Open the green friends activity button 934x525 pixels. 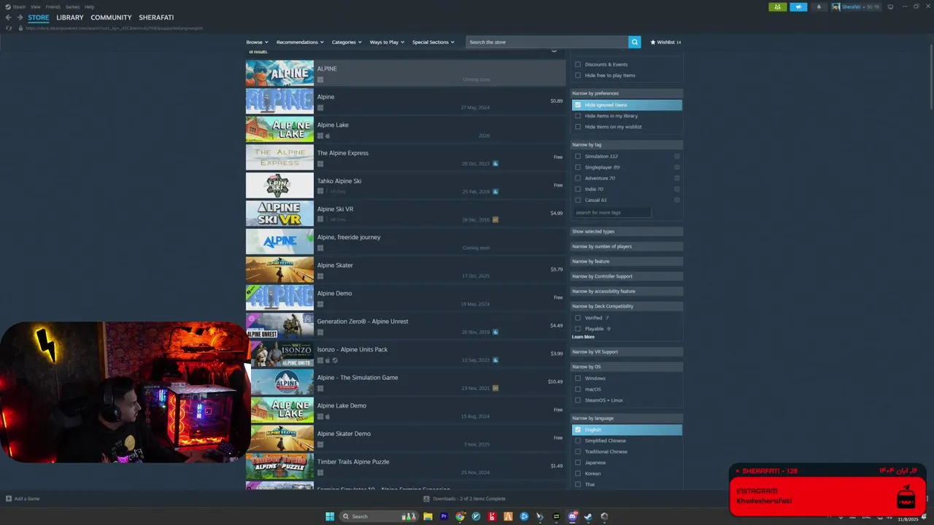(x=778, y=7)
